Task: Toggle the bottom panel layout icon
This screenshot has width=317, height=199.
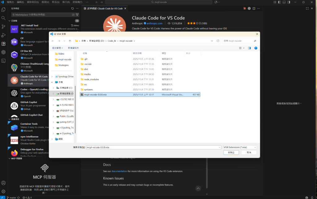Action: 284,2
